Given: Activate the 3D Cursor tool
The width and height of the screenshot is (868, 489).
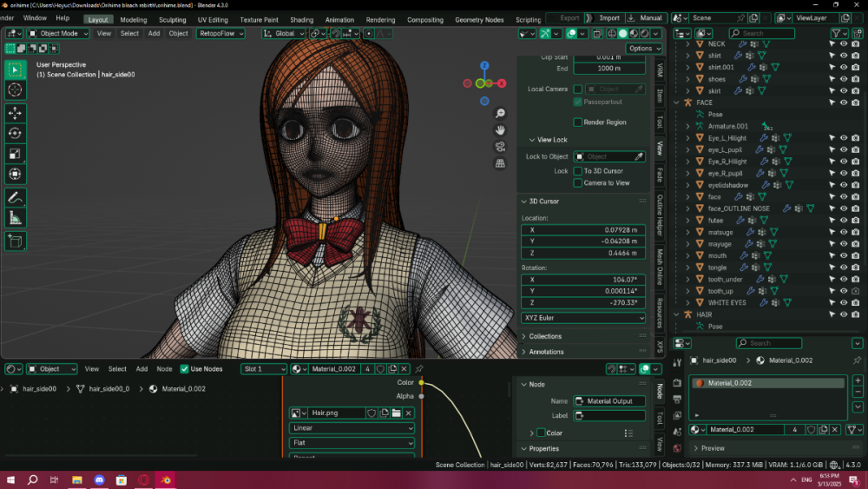Looking at the screenshot, I should (15, 90).
